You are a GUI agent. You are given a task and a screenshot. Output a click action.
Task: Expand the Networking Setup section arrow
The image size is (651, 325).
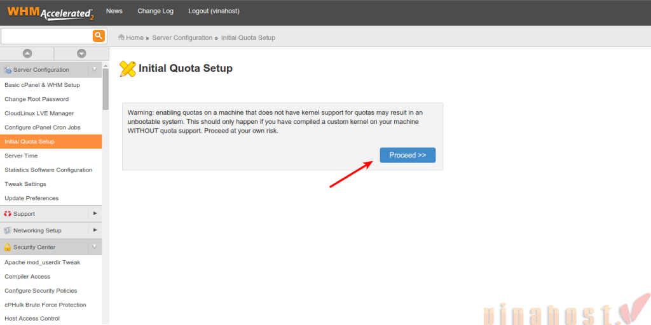coord(95,230)
